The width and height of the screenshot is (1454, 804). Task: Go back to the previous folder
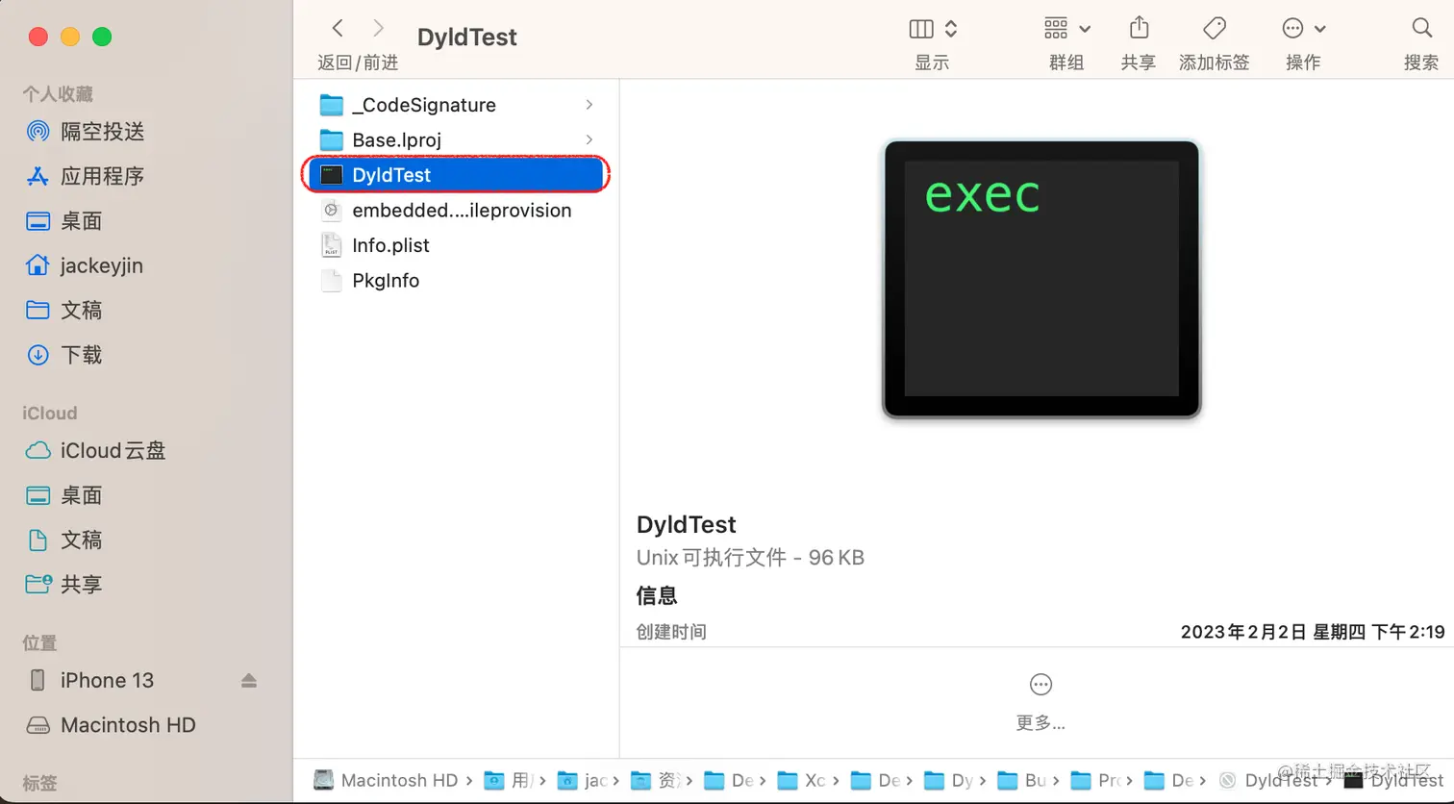pyautogui.click(x=338, y=29)
